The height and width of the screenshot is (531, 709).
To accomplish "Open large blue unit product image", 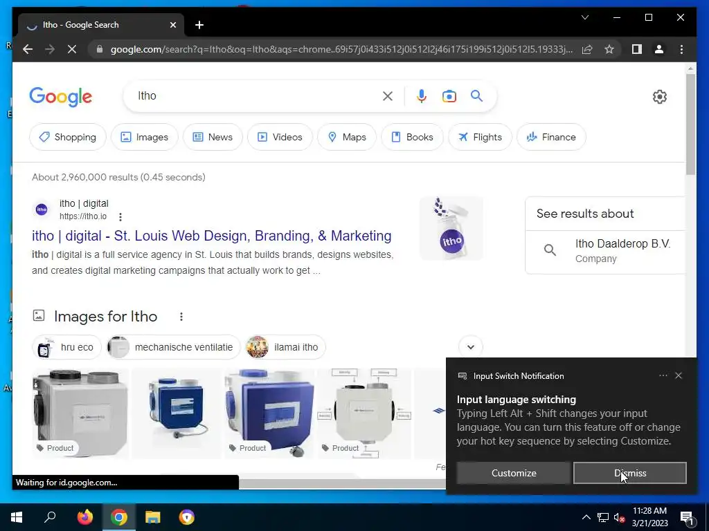I will pos(269,413).
